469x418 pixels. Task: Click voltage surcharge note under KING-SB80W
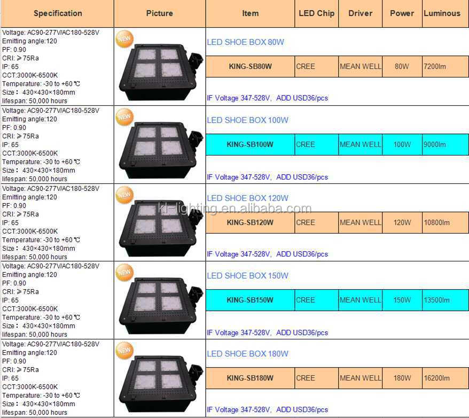click(268, 98)
